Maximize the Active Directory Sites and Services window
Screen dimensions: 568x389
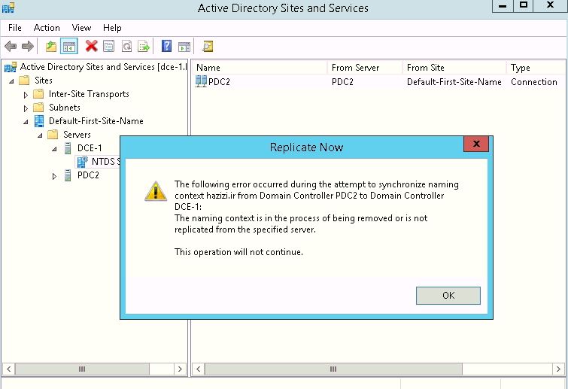coord(524,6)
